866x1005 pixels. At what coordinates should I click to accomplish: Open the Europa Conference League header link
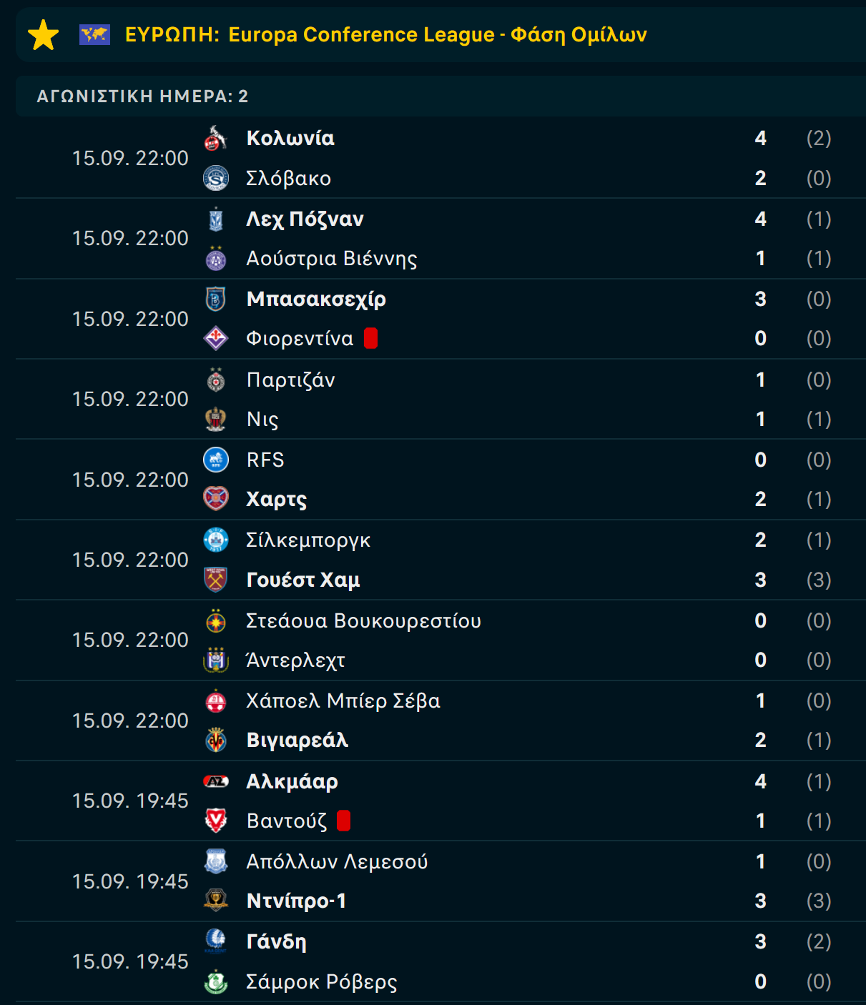[x=386, y=34]
